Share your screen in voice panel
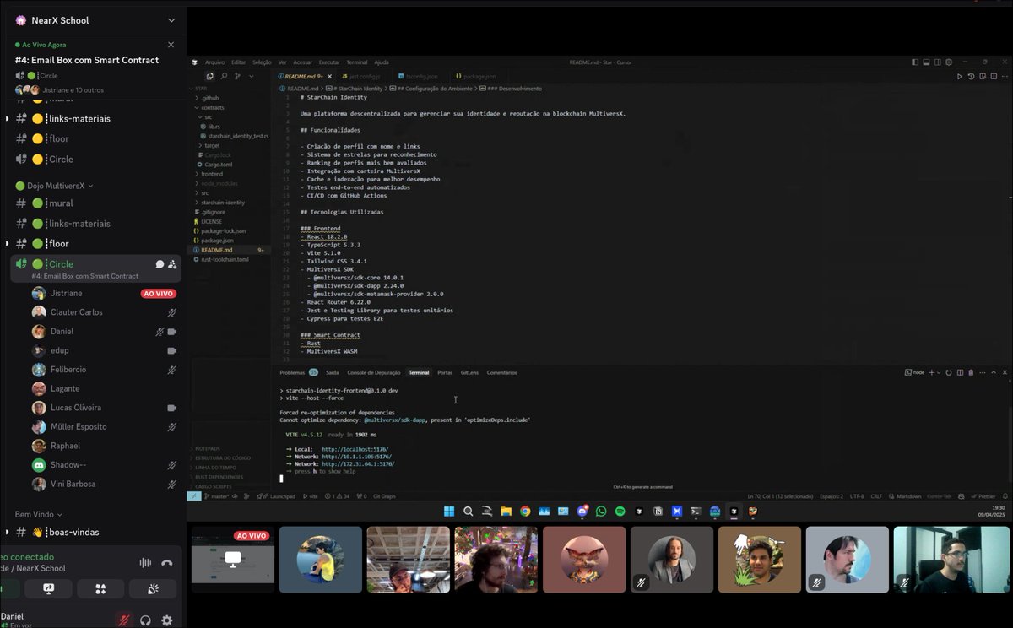The width and height of the screenshot is (1013, 628). point(48,588)
